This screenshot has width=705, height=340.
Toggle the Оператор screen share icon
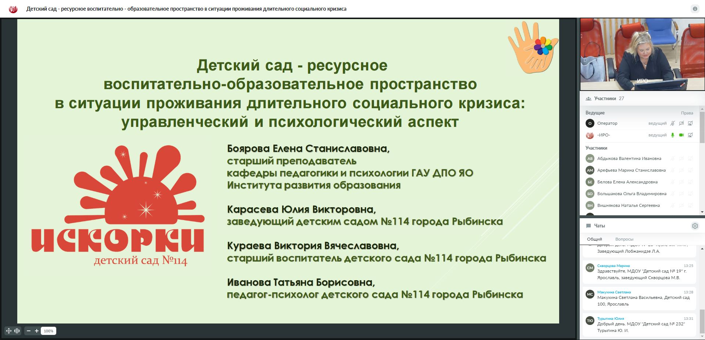click(x=690, y=124)
